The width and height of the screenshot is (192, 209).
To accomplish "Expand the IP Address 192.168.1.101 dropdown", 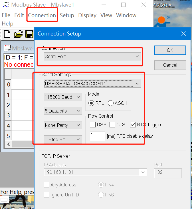I will [x=143, y=172].
